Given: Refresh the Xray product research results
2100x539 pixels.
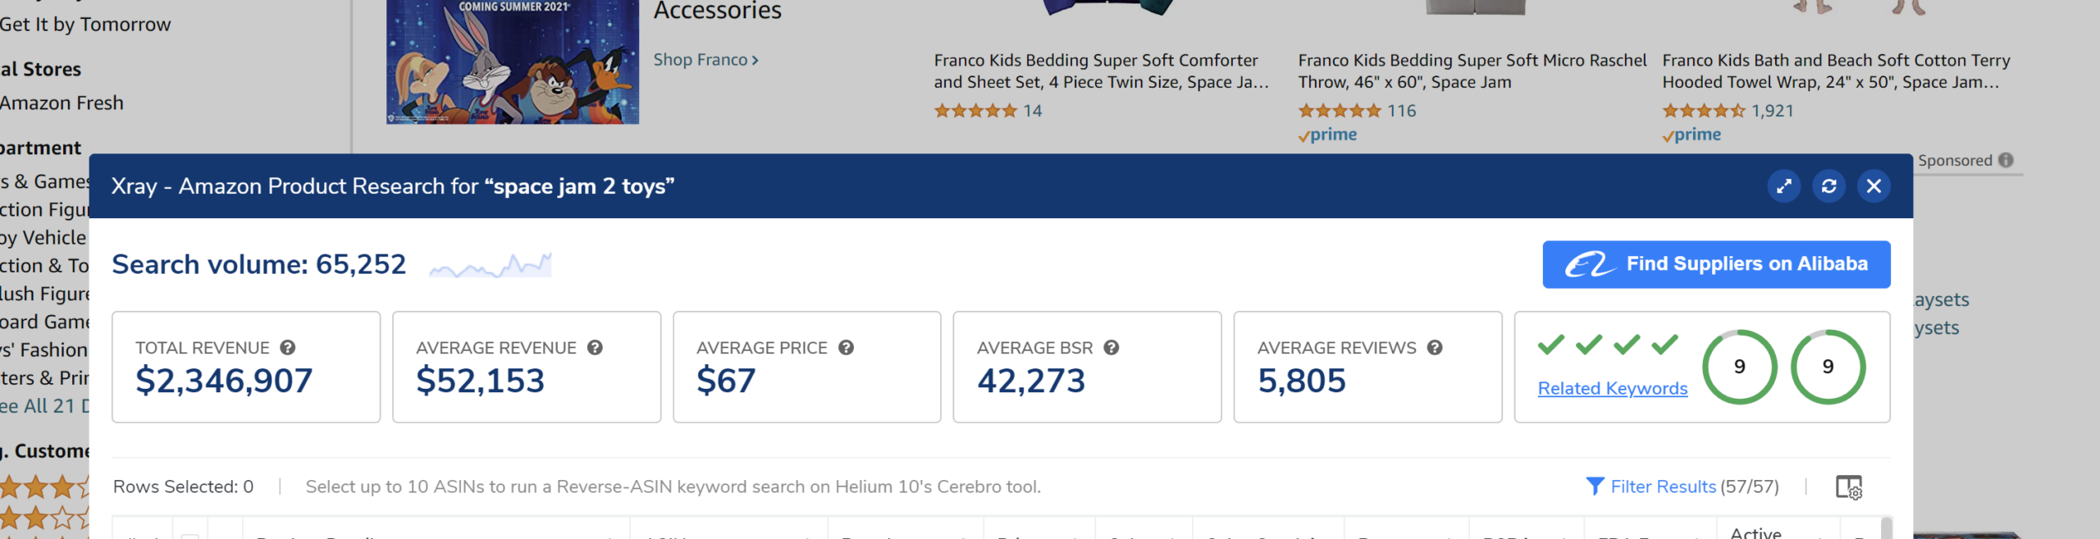Looking at the screenshot, I should (x=1828, y=186).
